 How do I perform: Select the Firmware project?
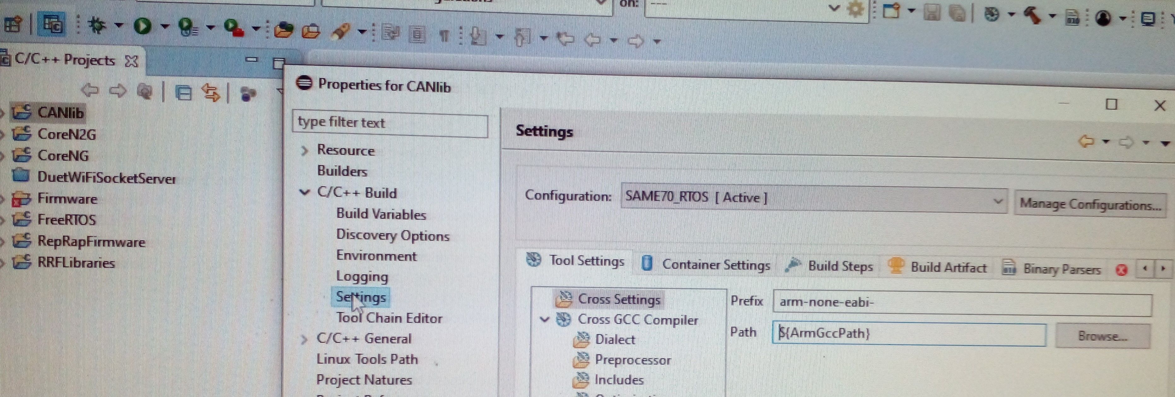(x=67, y=199)
